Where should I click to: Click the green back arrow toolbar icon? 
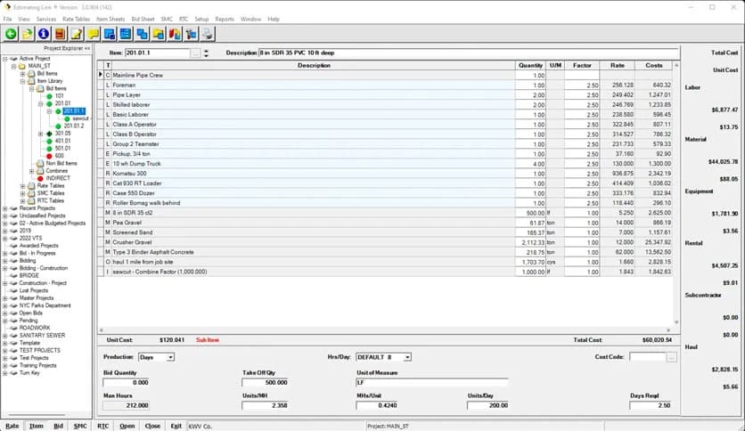11,34
